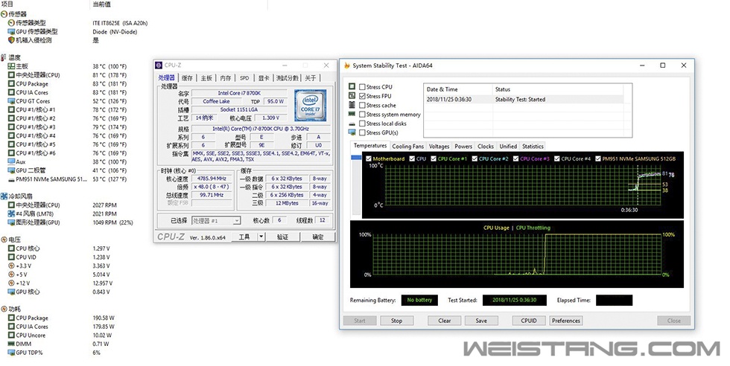Enable the Stress system memory checkbox
Viewport: 730px width, 366px height.
click(362, 115)
